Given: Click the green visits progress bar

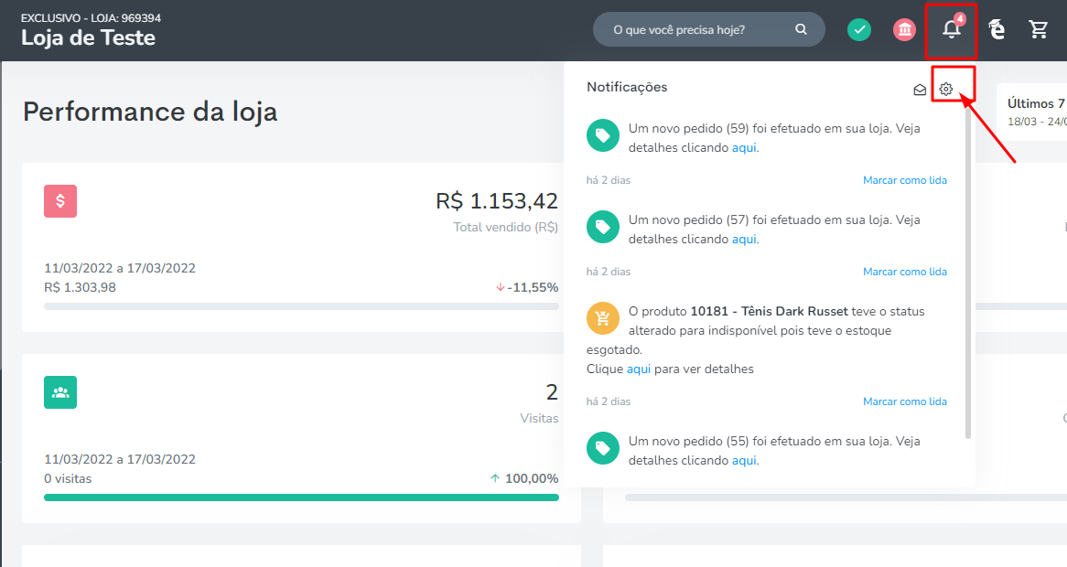Looking at the screenshot, I should tap(302, 497).
